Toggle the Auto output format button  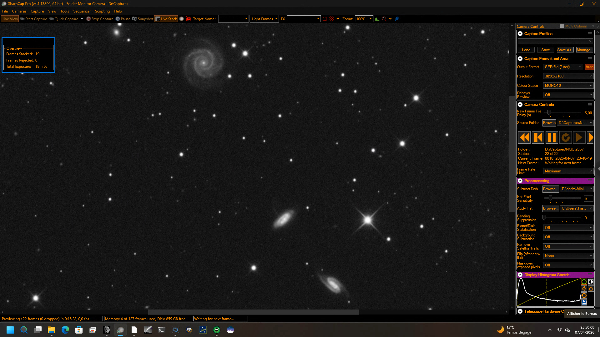589,67
